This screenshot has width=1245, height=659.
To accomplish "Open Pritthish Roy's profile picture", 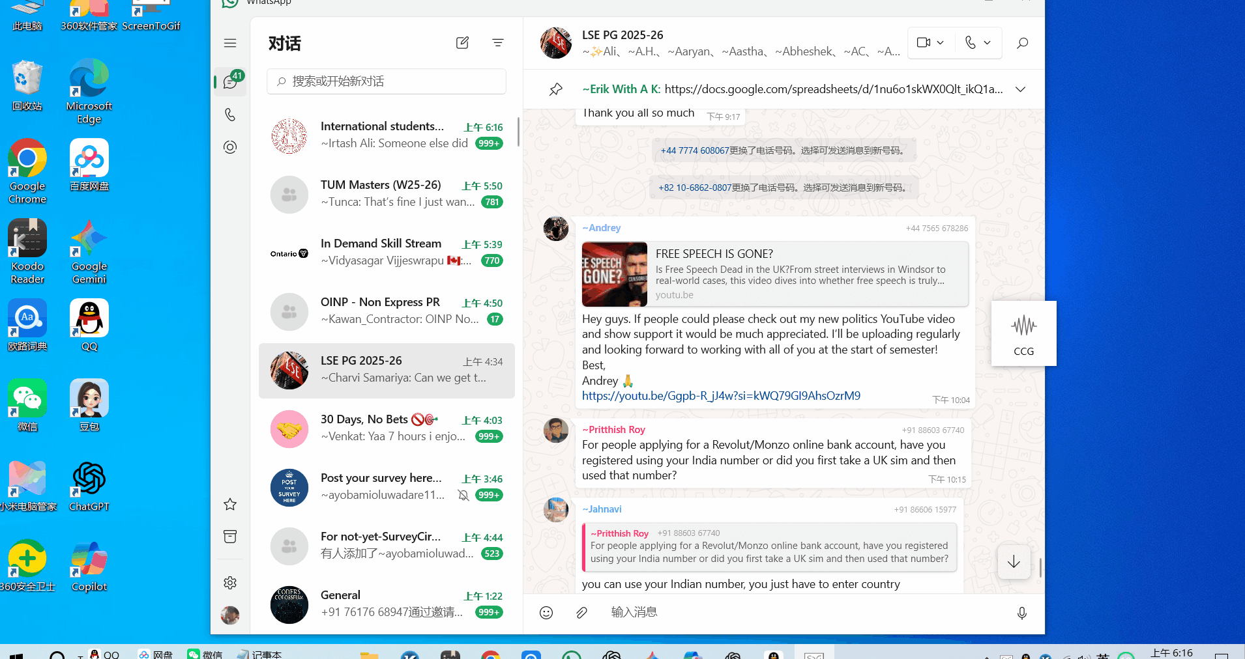I will click(556, 430).
